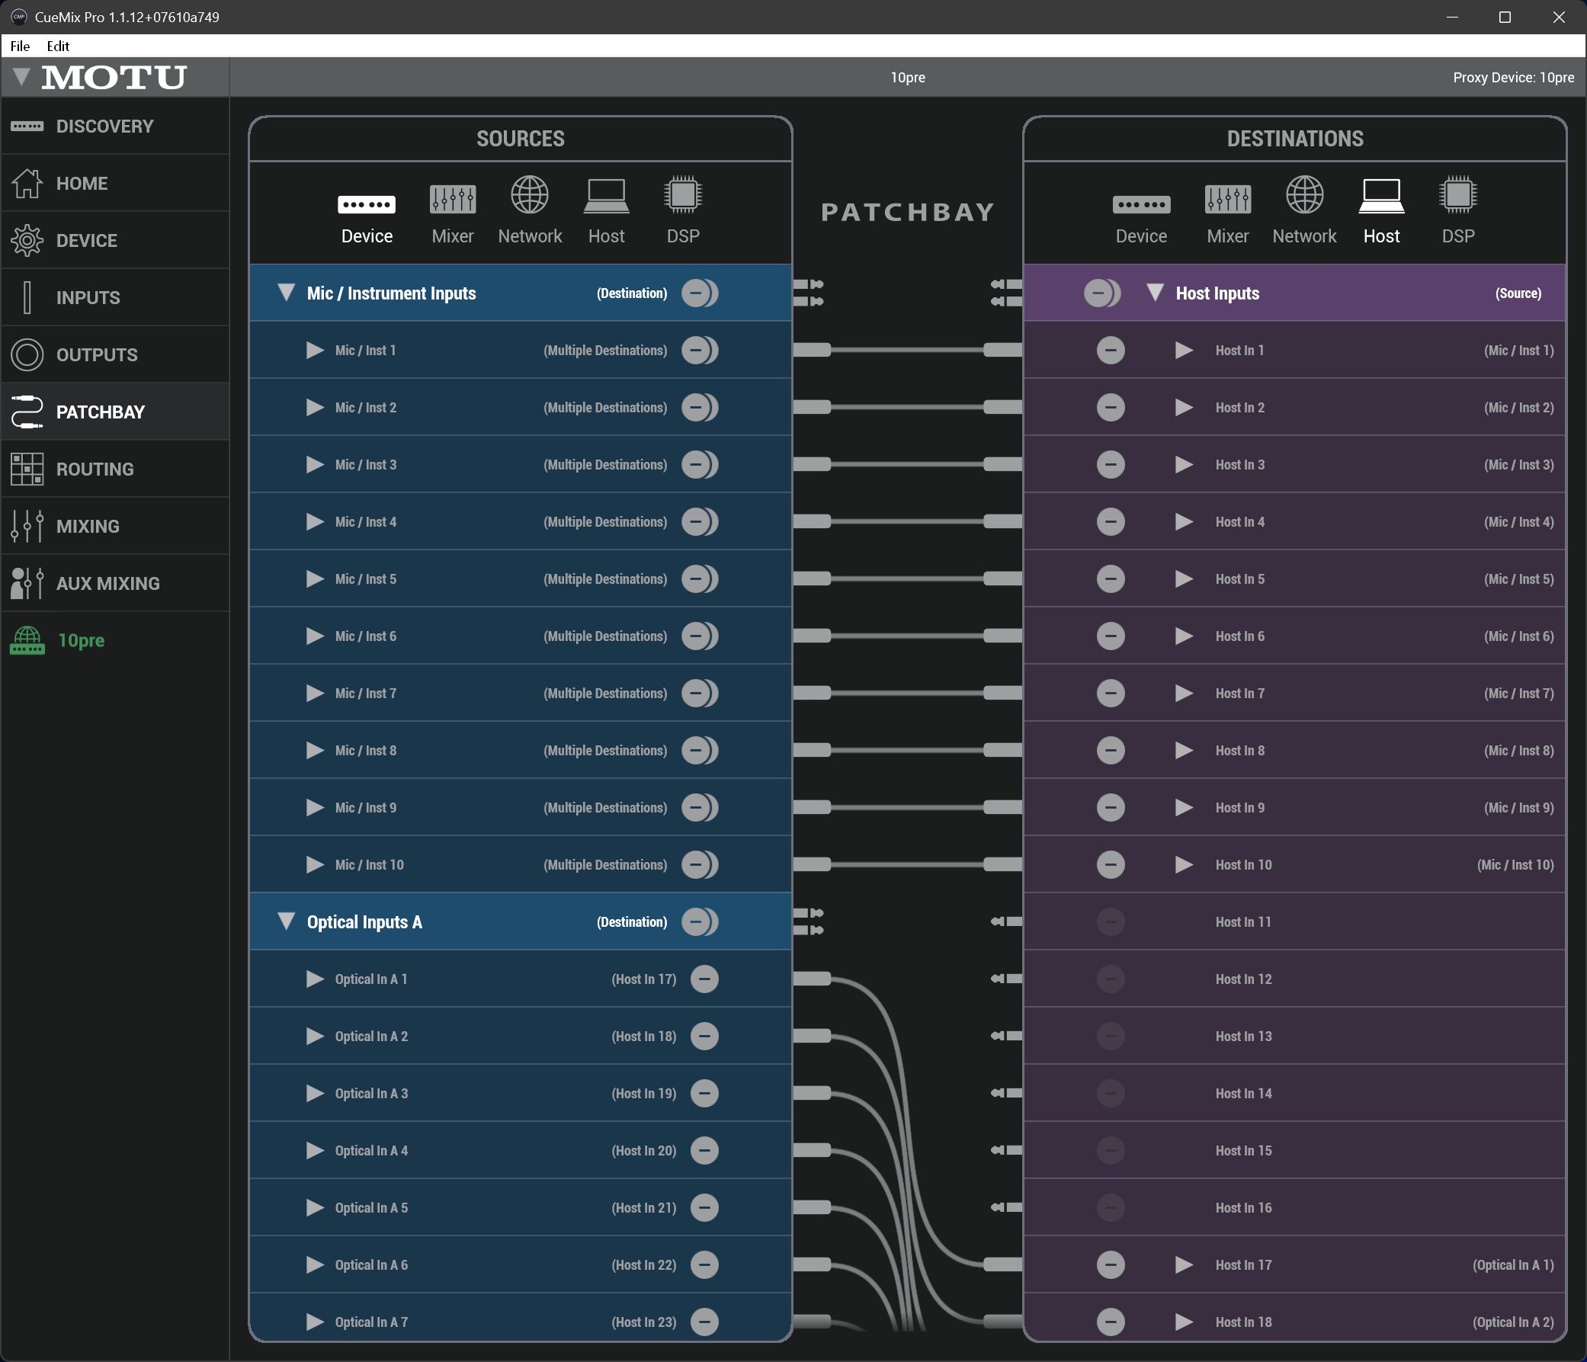
Task: Expand the Optical In A 3 row
Action: [x=315, y=1093]
